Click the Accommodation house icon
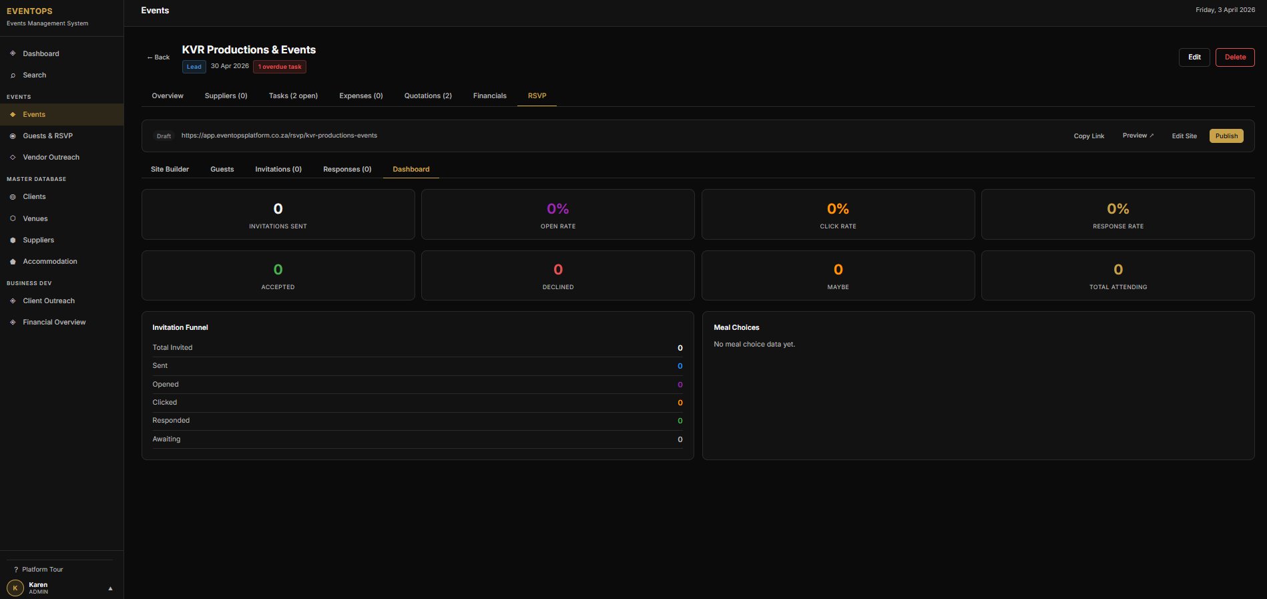 [x=13, y=262]
